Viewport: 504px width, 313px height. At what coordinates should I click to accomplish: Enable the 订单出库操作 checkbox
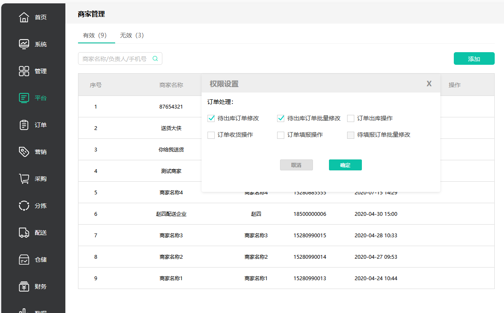[x=350, y=118]
